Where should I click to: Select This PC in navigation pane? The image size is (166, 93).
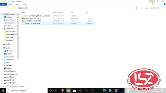click(8, 48)
